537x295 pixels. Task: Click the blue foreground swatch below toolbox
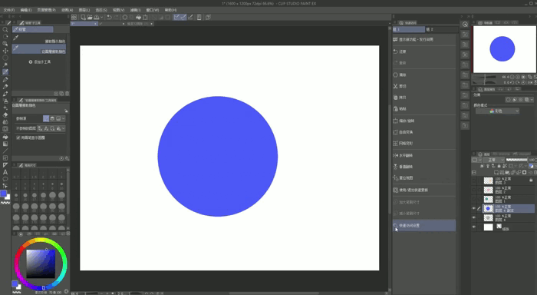click(3, 194)
